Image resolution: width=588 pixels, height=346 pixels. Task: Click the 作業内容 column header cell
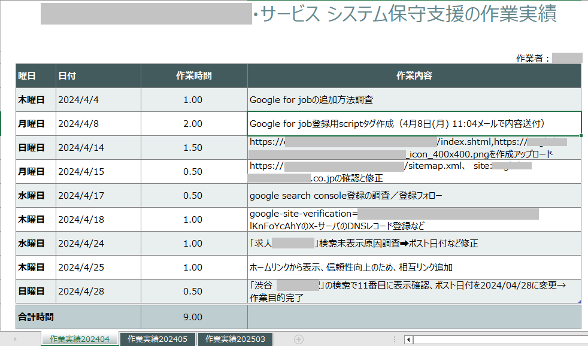pyautogui.click(x=414, y=75)
